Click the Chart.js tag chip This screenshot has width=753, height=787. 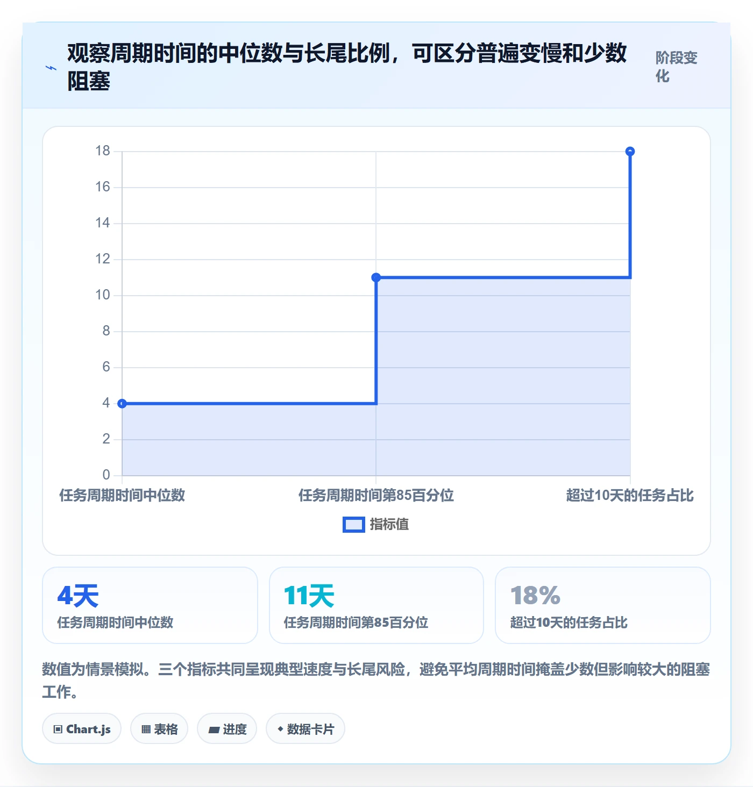pyautogui.click(x=82, y=729)
